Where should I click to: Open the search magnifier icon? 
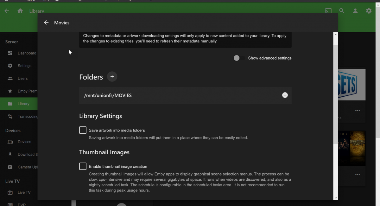[342, 11]
